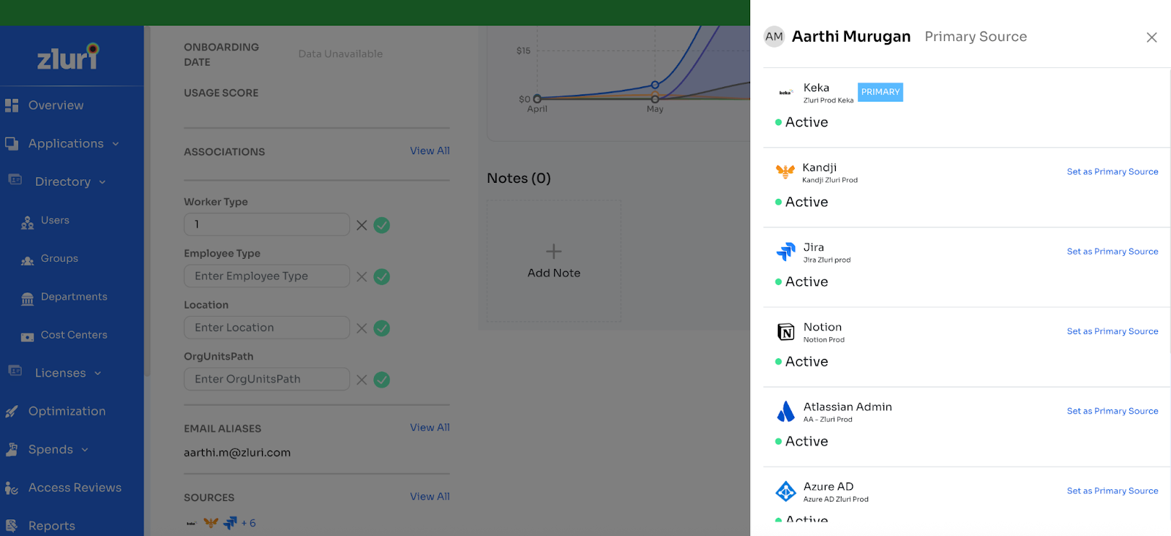Set Kandji as Primary Source

(1112, 172)
